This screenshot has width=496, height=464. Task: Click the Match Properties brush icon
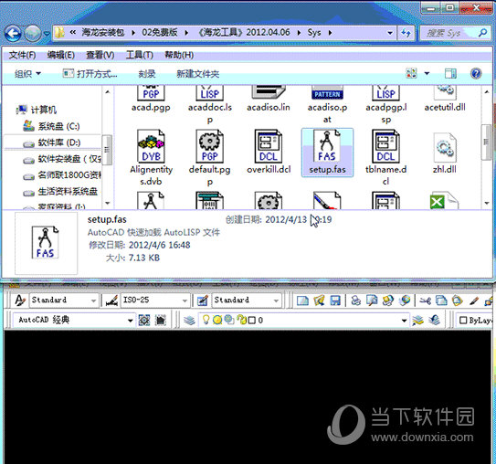click(474, 301)
